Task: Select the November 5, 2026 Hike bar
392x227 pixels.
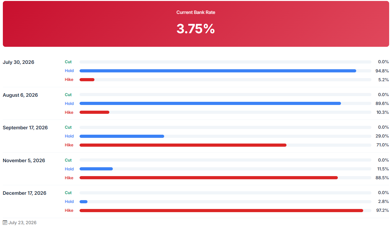Action: pos(209,178)
